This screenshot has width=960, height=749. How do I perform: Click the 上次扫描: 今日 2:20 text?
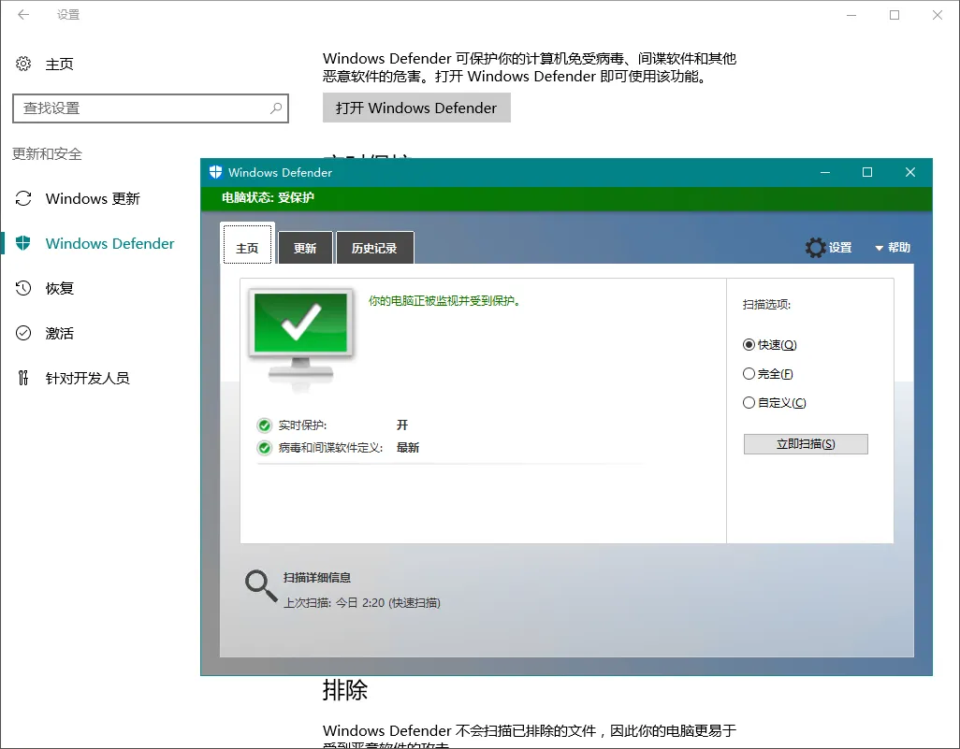tap(362, 603)
